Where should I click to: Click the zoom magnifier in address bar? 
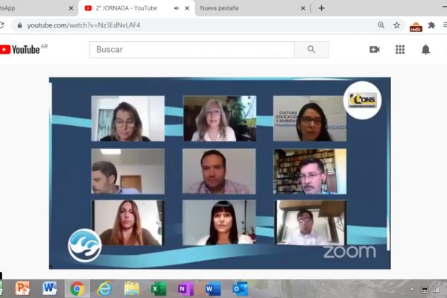pos(381,25)
